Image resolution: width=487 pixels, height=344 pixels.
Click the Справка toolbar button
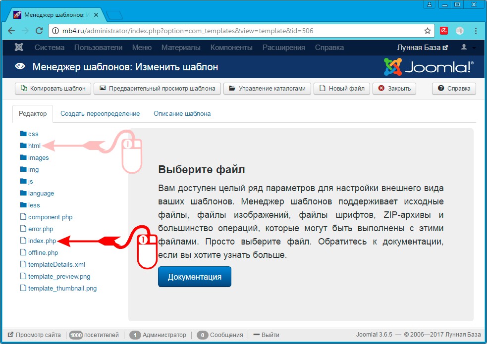pyautogui.click(x=454, y=89)
